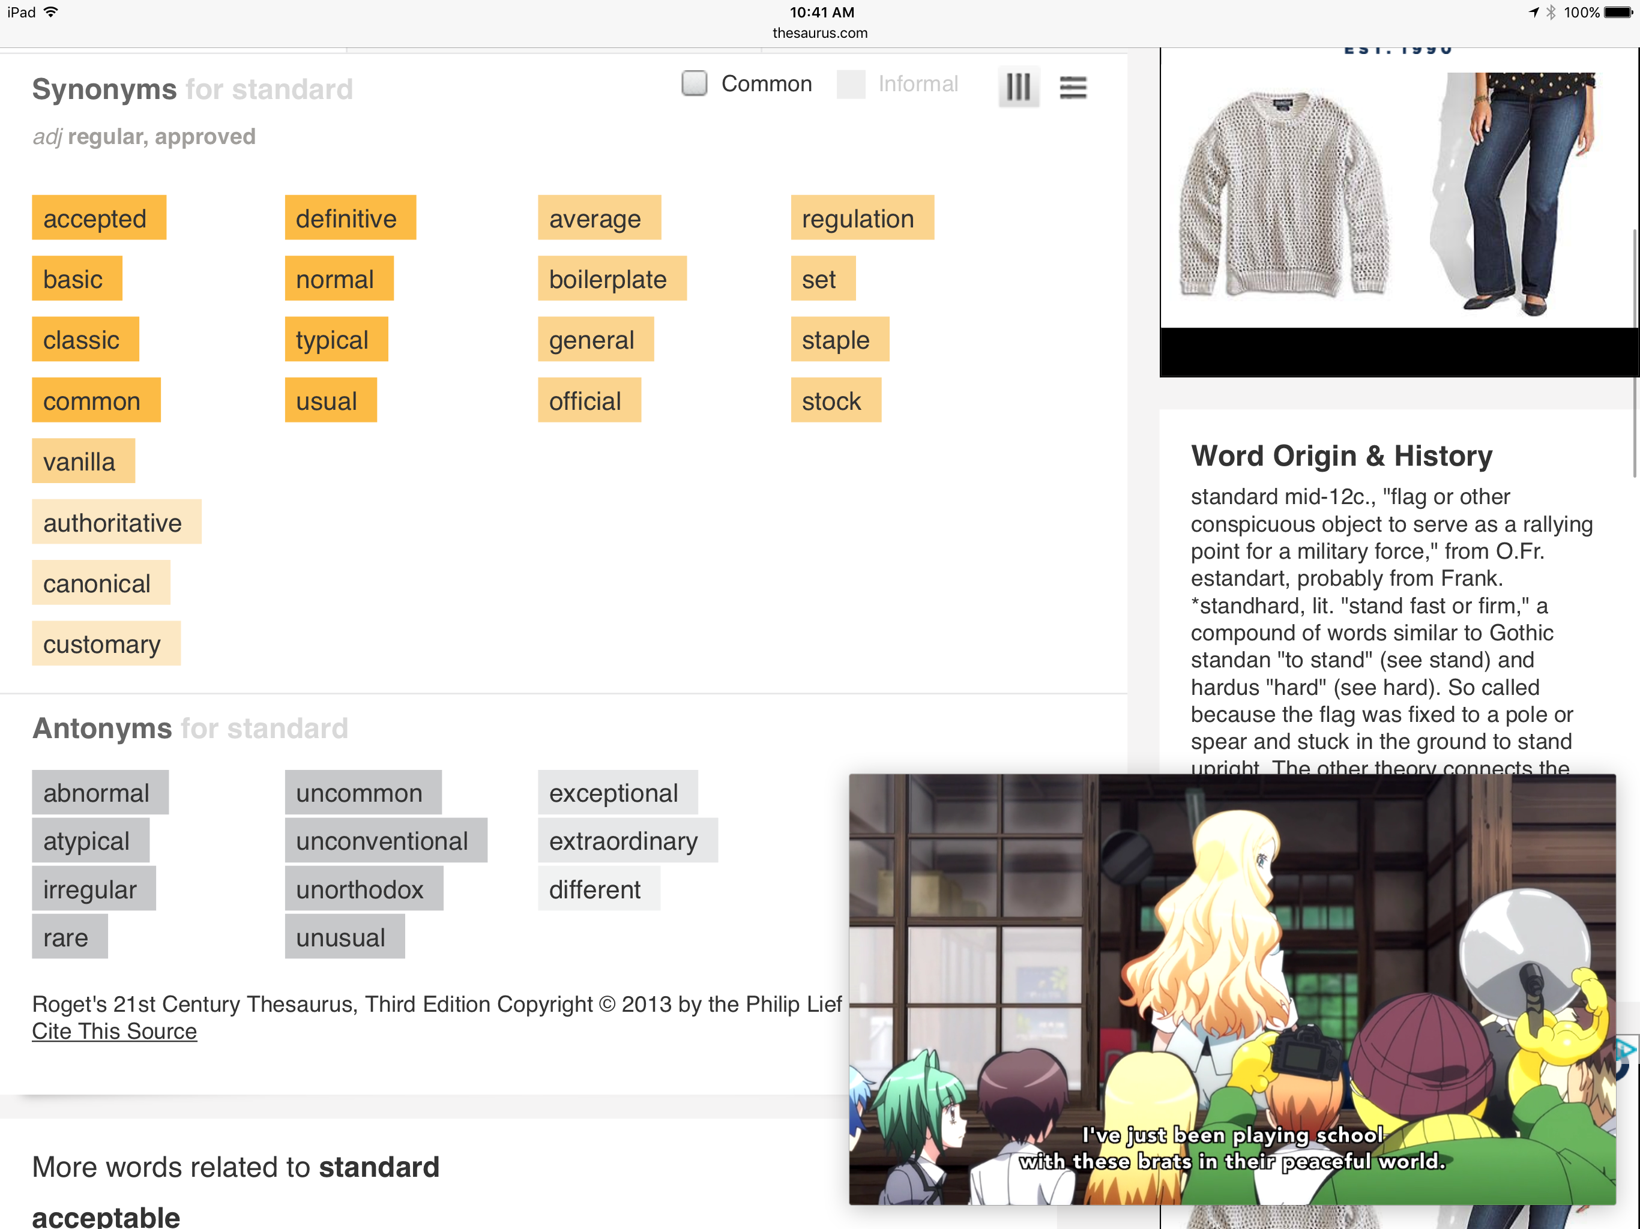
Task: Switch to column grid view icon
Action: (x=1018, y=87)
